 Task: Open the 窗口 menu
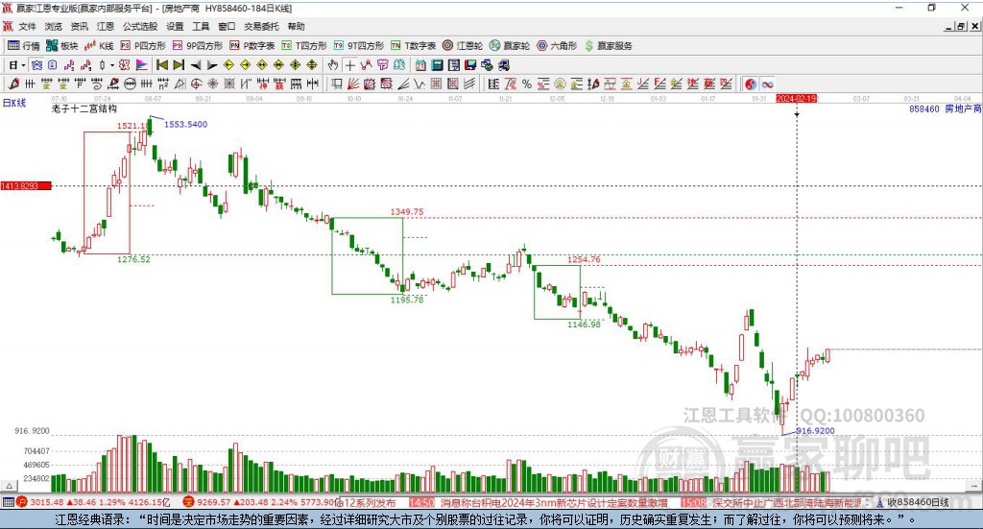tap(227, 26)
